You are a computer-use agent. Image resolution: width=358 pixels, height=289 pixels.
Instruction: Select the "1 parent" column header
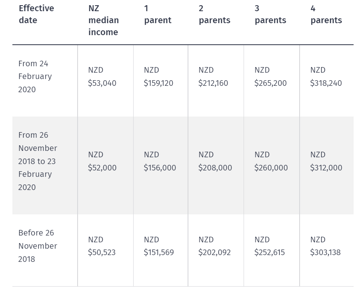[158, 14]
